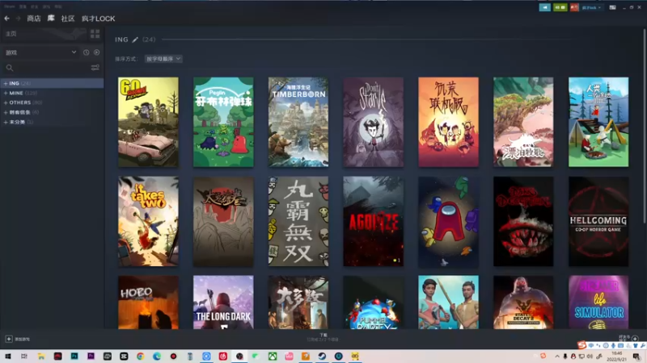
Task: Open File Explorer from the taskbar
Action: click(x=41, y=356)
